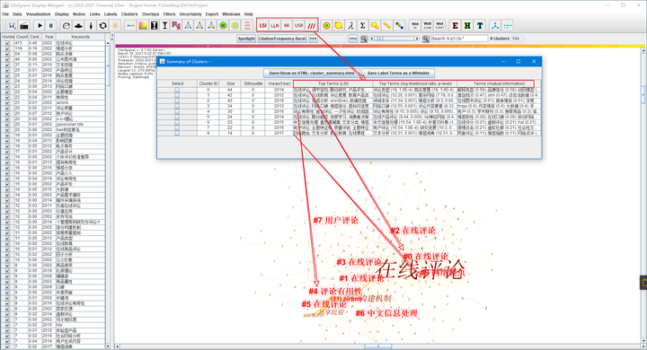647x350 pixels.
Task: Click the red E icon
Action: pyautogui.click(x=455, y=25)
